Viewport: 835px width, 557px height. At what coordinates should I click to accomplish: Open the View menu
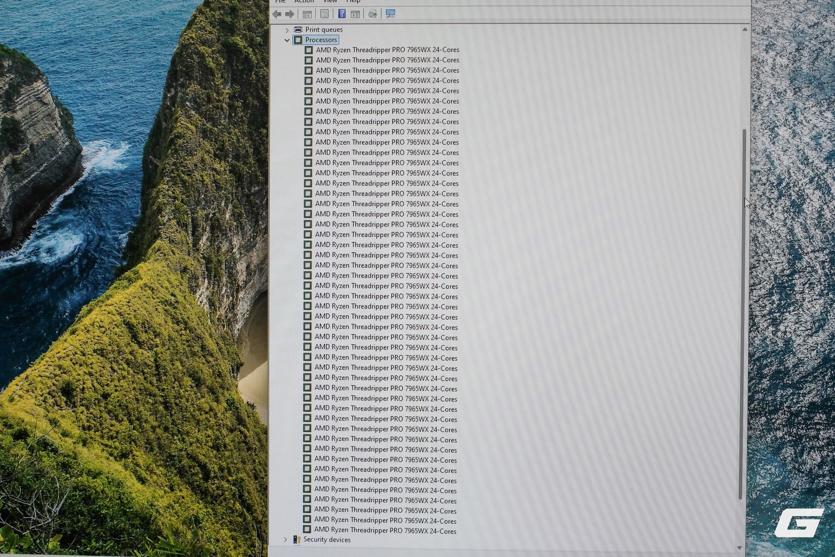[x=330, y=2]
